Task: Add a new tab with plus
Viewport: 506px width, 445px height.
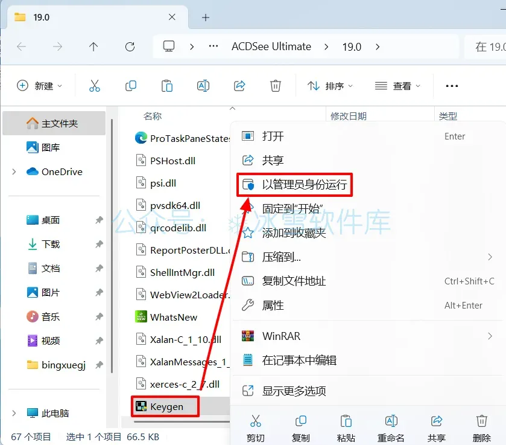Action: tap(206, 18)
